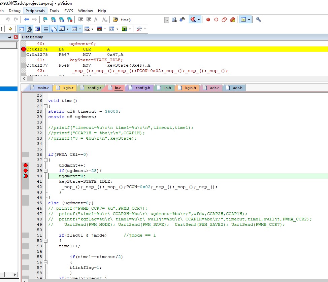This screenshot has width=328, height=282.
Task: Go to the next bookmark
Action: coord(62,20)
